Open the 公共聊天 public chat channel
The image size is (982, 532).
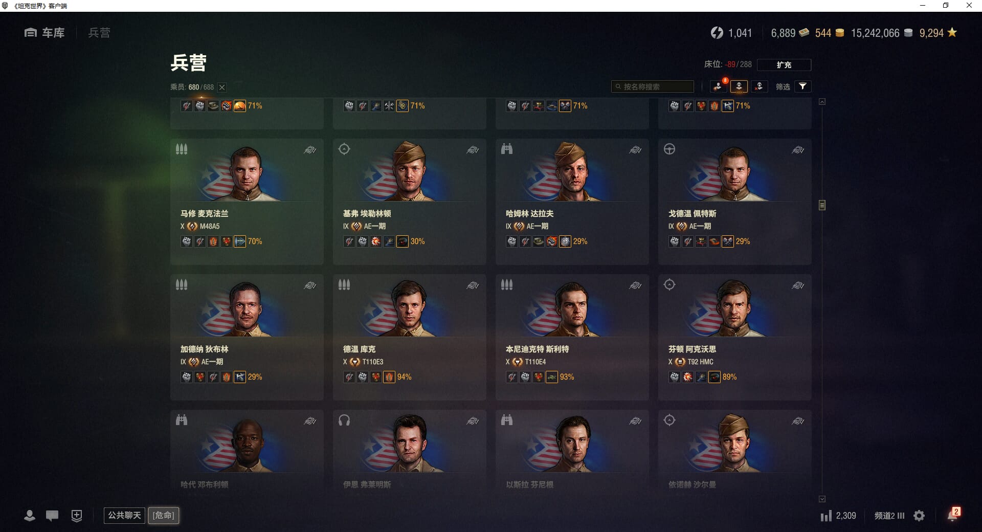coord(124,515)
